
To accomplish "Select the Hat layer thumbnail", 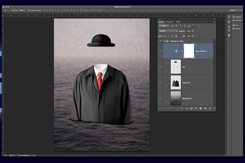I will pyautogui.click(x=176, y=66).
